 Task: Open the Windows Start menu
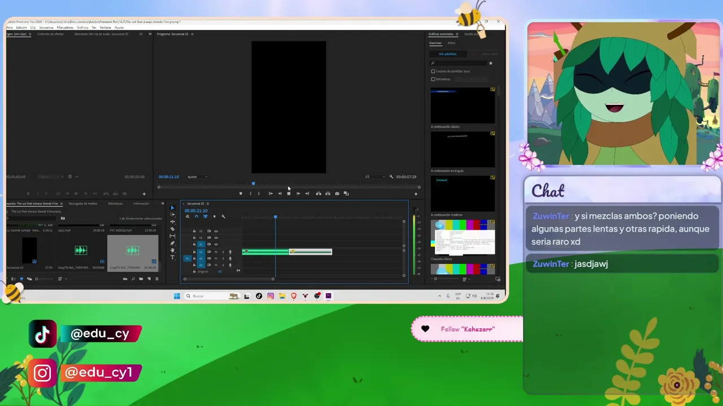pos(177,296)
